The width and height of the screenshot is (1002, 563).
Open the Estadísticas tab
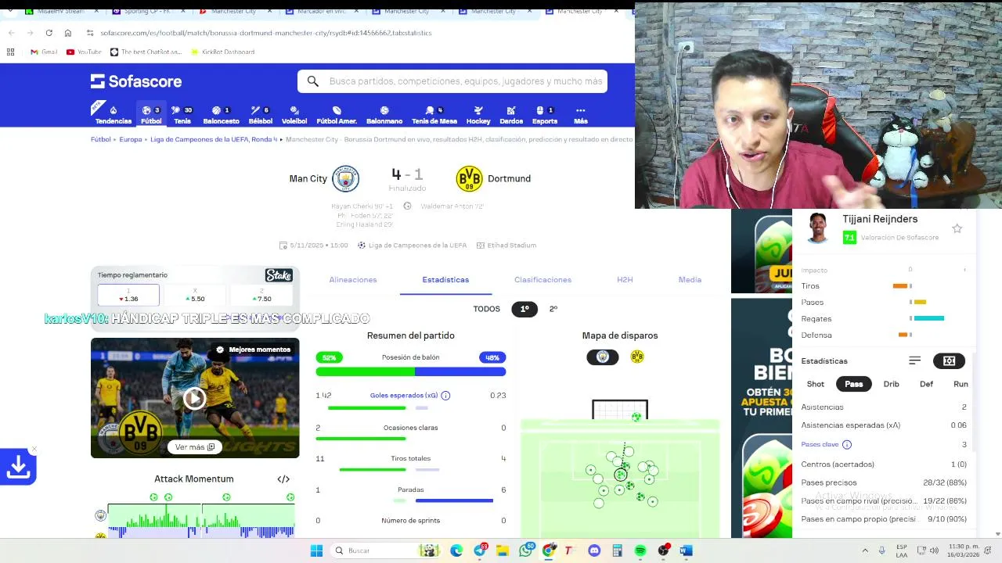[445, 280]
